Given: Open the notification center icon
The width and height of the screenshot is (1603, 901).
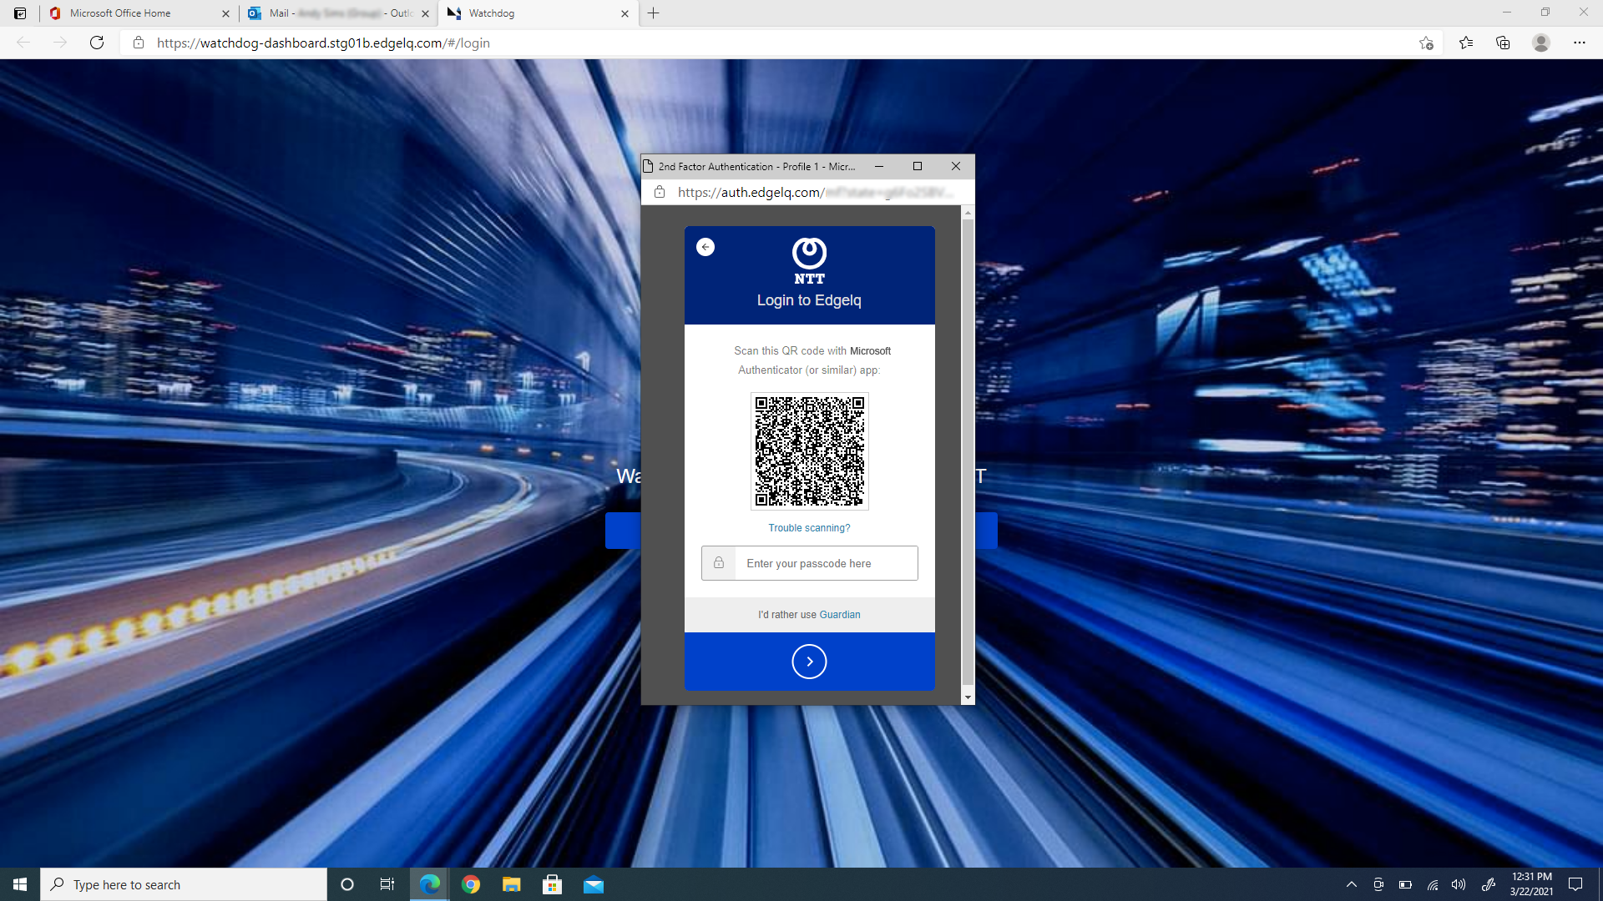Looking at the screenshot, I should click(1575, 884).
